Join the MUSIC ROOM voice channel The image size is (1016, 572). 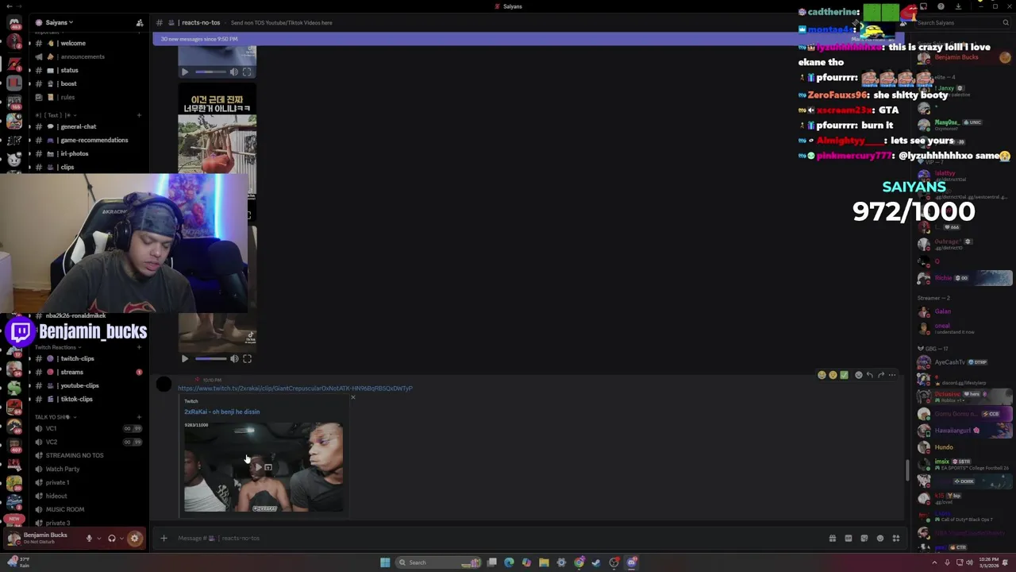tap(65, 509)
